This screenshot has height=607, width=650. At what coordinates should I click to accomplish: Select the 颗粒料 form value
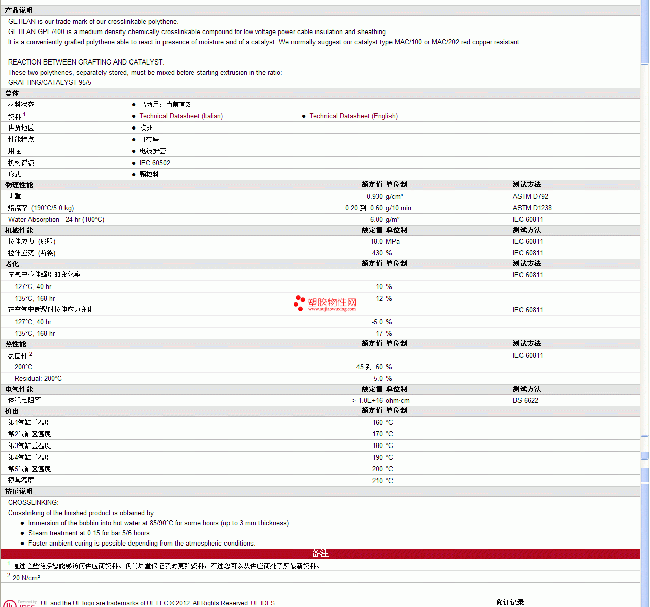(149, 175)
